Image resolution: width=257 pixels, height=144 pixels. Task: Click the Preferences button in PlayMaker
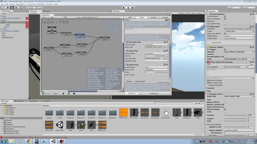(x=154, y=94)
